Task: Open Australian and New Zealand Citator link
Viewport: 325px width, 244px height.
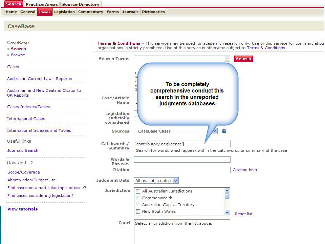Action: coord(44,93)
